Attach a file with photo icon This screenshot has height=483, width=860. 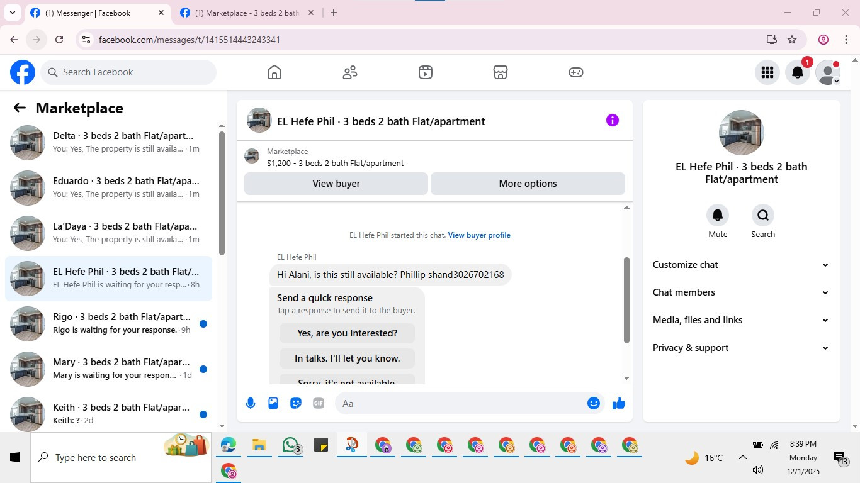pos(273,403)
